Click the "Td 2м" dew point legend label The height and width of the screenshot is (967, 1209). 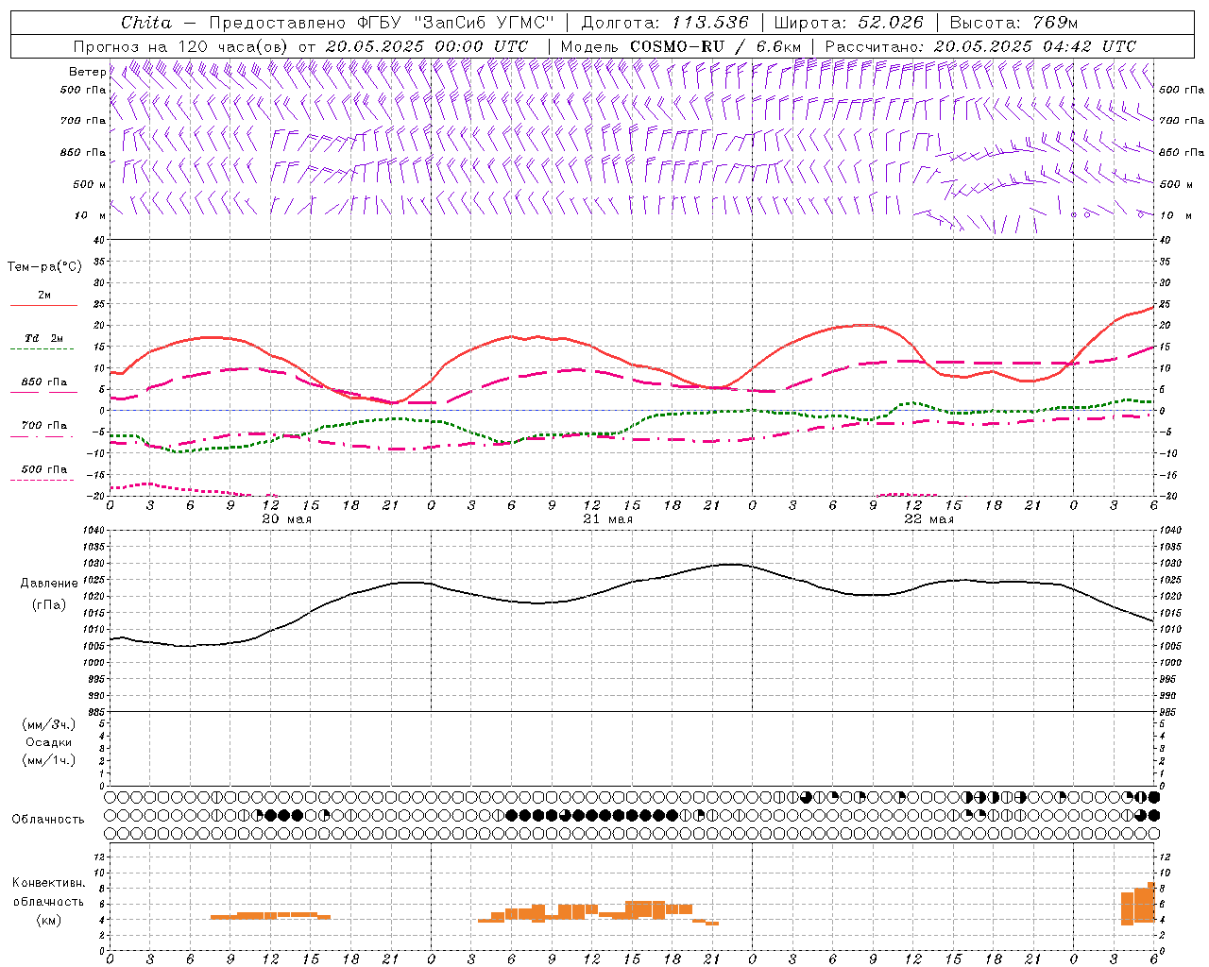pyautogui.click(x=44, y=338)
